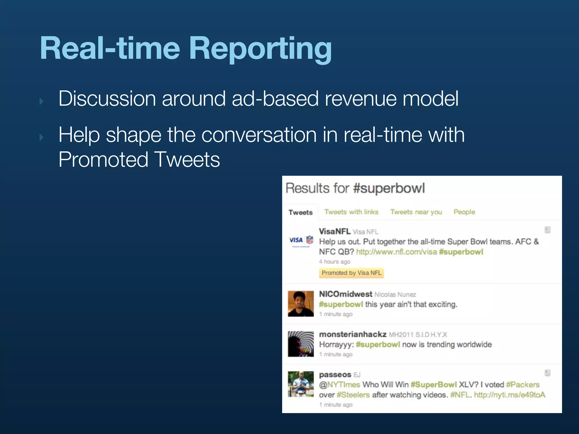Switch to Tweets with links tab
Viewport: 579px width, 434px height.
(x=351, y=212)
